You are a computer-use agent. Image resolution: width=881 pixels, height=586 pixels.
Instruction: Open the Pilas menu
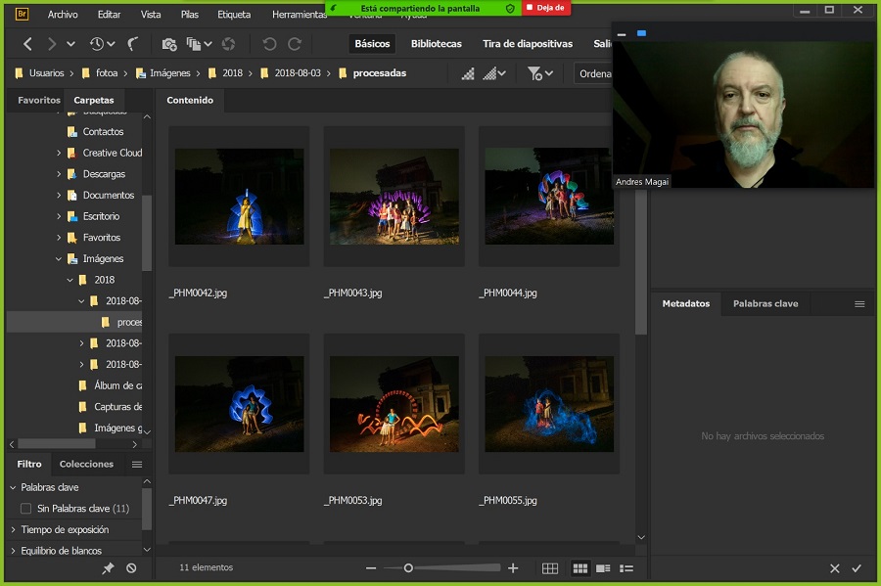click(190, 15)
